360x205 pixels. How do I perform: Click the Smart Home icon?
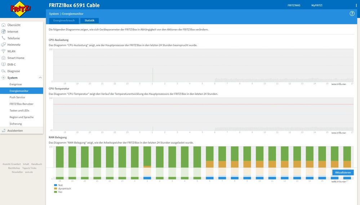coord(4,58)
